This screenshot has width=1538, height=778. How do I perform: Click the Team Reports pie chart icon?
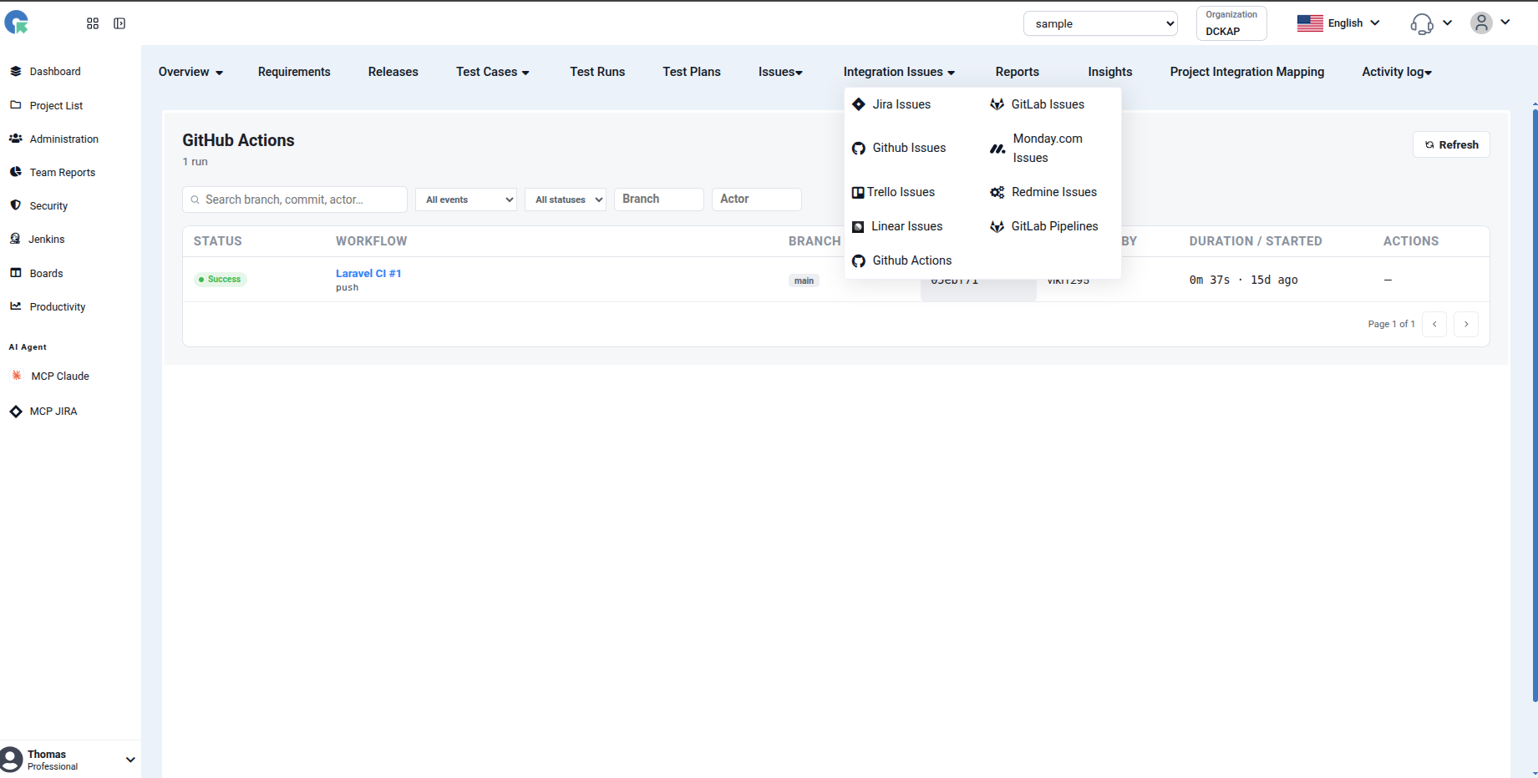[x=16, y=172]
